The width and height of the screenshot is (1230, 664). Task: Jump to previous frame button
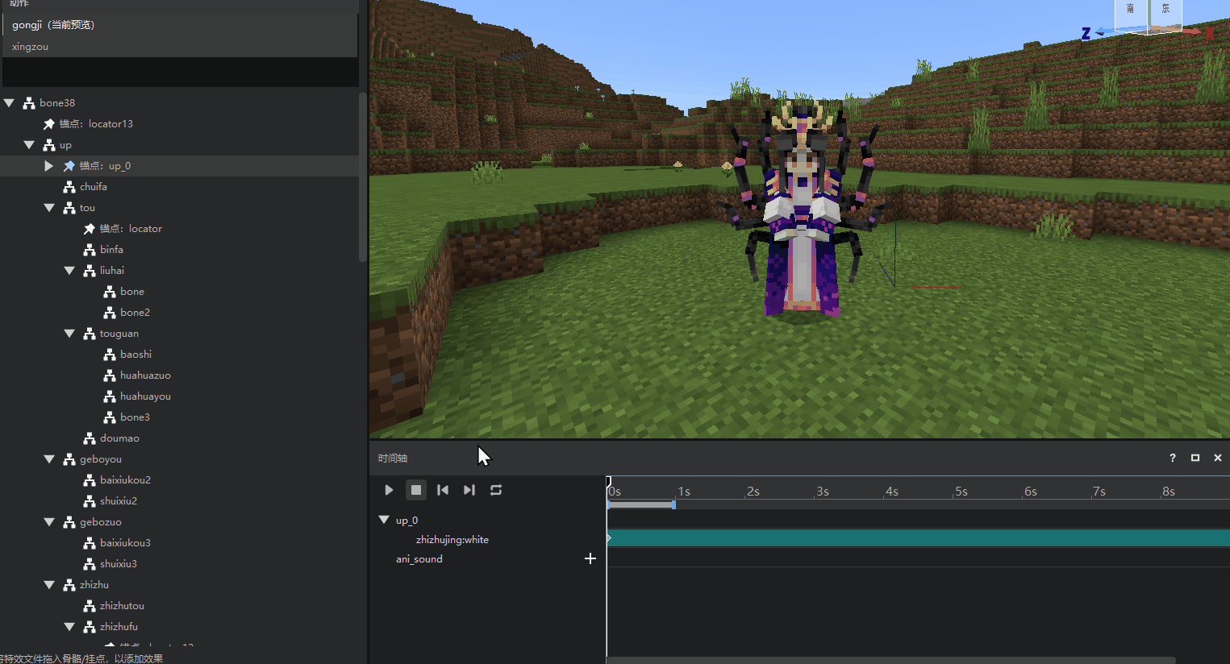[443, 490]
